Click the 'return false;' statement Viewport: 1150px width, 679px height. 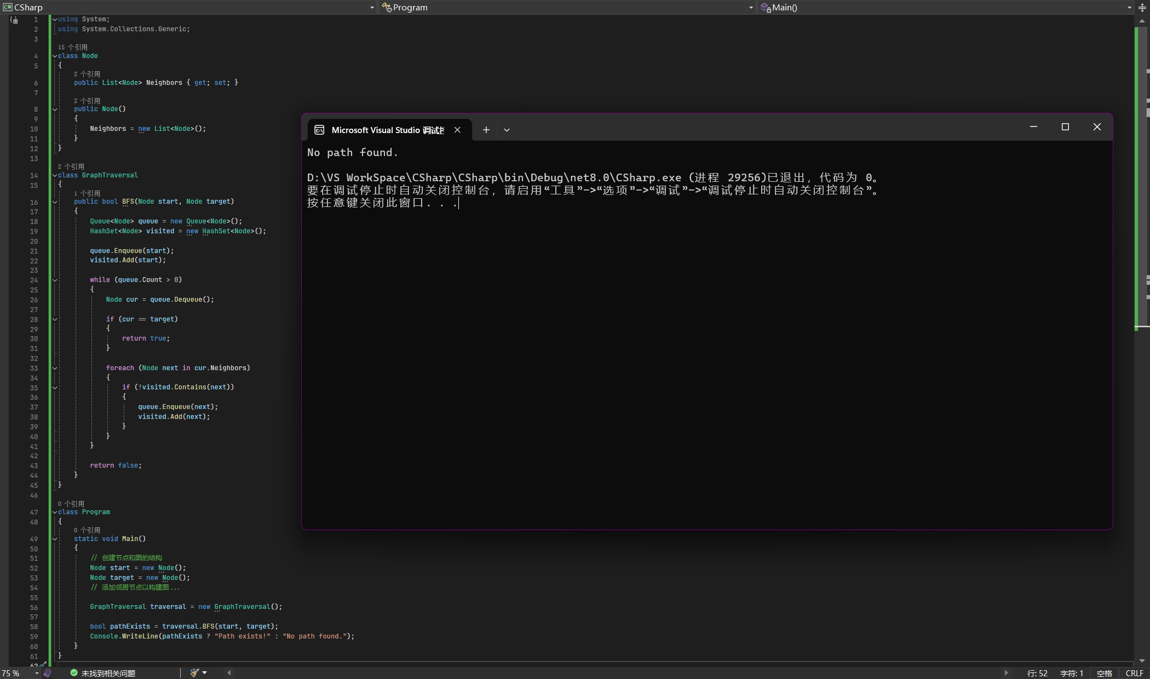pyautogui.click(x=116, y=465)
